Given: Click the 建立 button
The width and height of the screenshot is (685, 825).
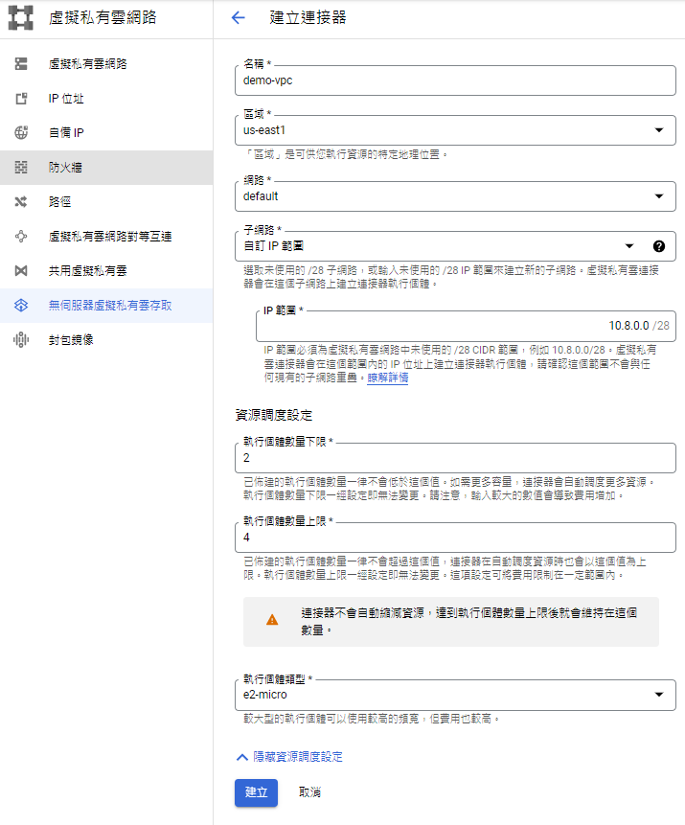Looking at the screenshot, I should tap(256, 792).
